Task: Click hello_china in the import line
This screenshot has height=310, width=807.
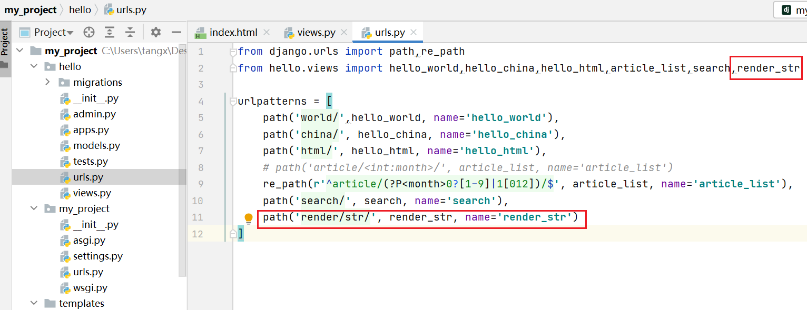Action: pos(500,68)
